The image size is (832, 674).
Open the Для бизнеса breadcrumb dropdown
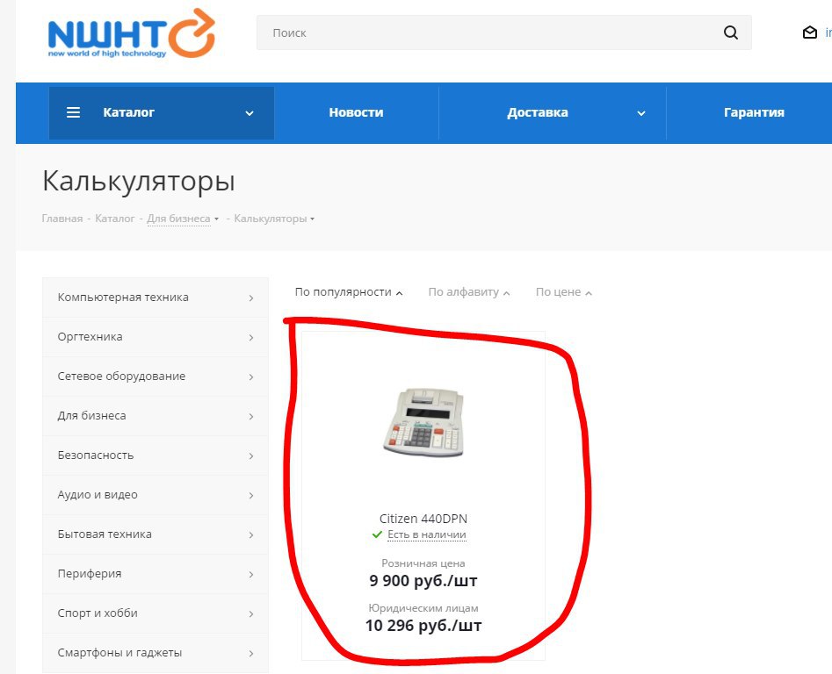183,219
